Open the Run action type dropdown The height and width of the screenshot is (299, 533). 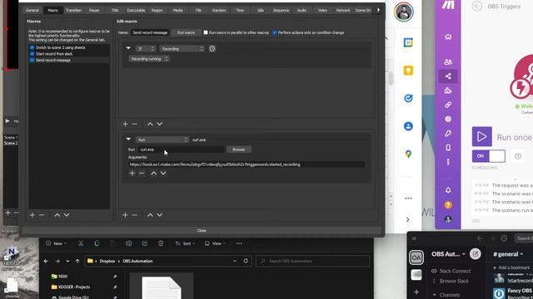[x=162, y=140]
